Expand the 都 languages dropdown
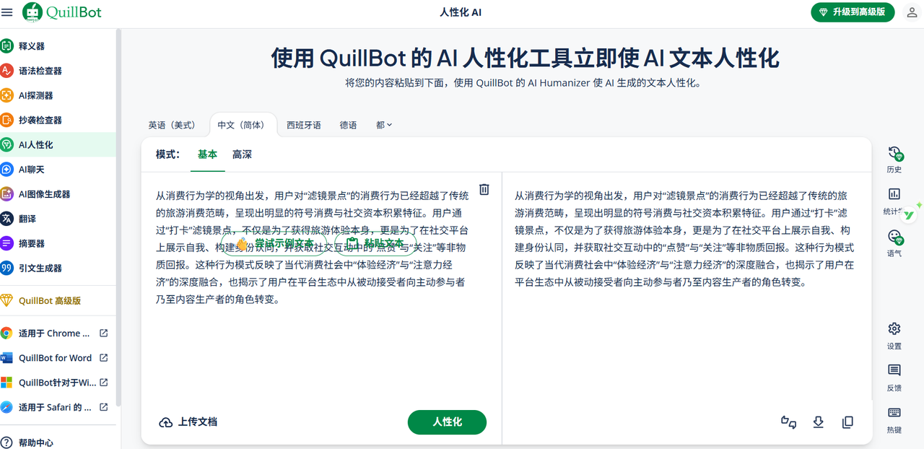This screenshot has width=924, height=449. pyautogui.click(x=384, y=125)
